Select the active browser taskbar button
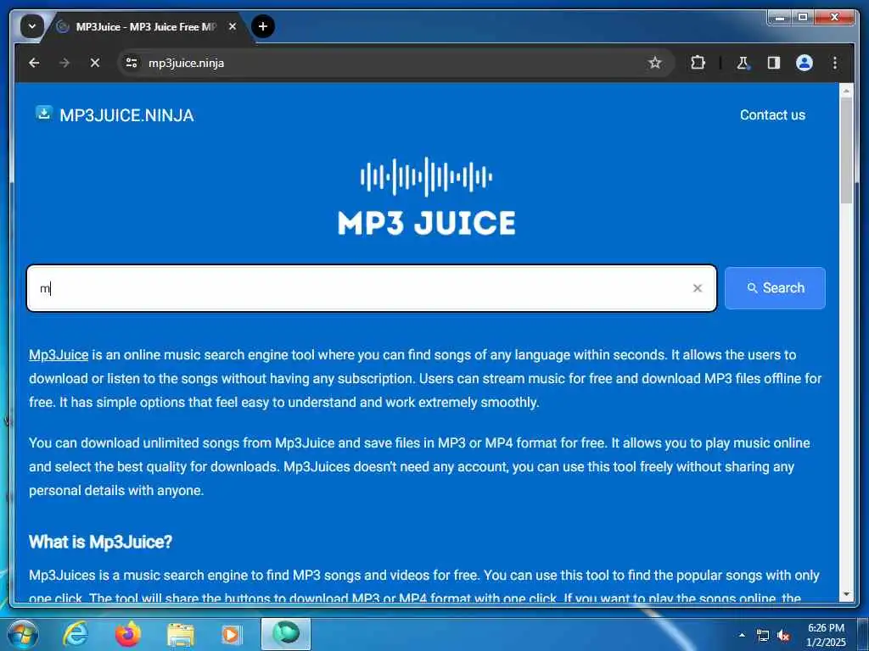869x651 pixels. pos(286,634)
